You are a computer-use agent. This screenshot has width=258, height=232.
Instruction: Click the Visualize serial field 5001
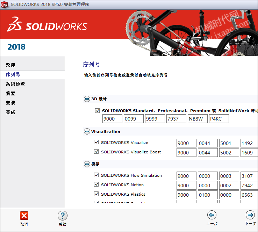(x=229, y=143)
